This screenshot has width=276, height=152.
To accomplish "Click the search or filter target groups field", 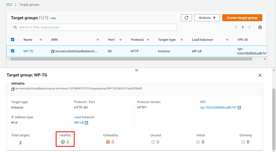I will (x=94, y=27).
